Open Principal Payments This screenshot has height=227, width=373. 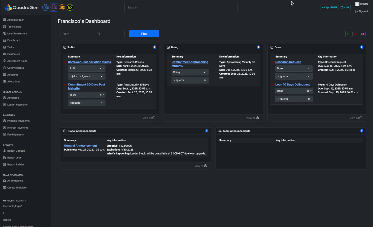tap(18, 121)
